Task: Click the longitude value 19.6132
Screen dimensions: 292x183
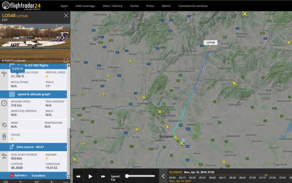Action: click(x=52, y=168)
